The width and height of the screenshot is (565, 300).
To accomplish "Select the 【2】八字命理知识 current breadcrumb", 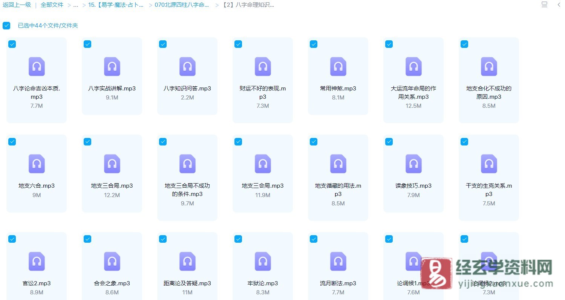I will click(x=248, y=5).
